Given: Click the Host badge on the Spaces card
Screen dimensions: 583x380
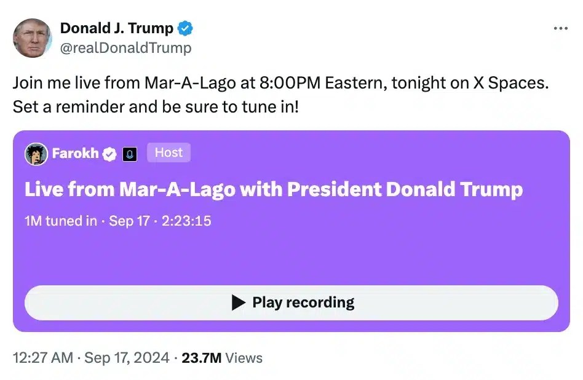Looking at the screenshot, I should [169, 152].
